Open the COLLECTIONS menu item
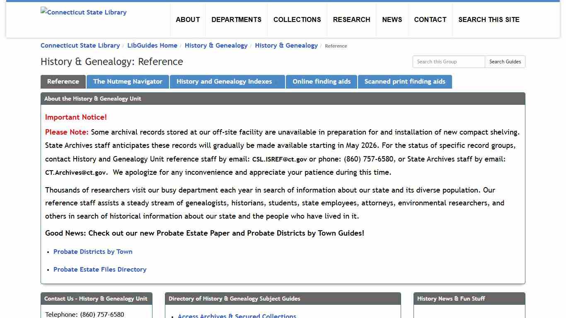This screenshot has height=318, width=566. click(297, 19)
